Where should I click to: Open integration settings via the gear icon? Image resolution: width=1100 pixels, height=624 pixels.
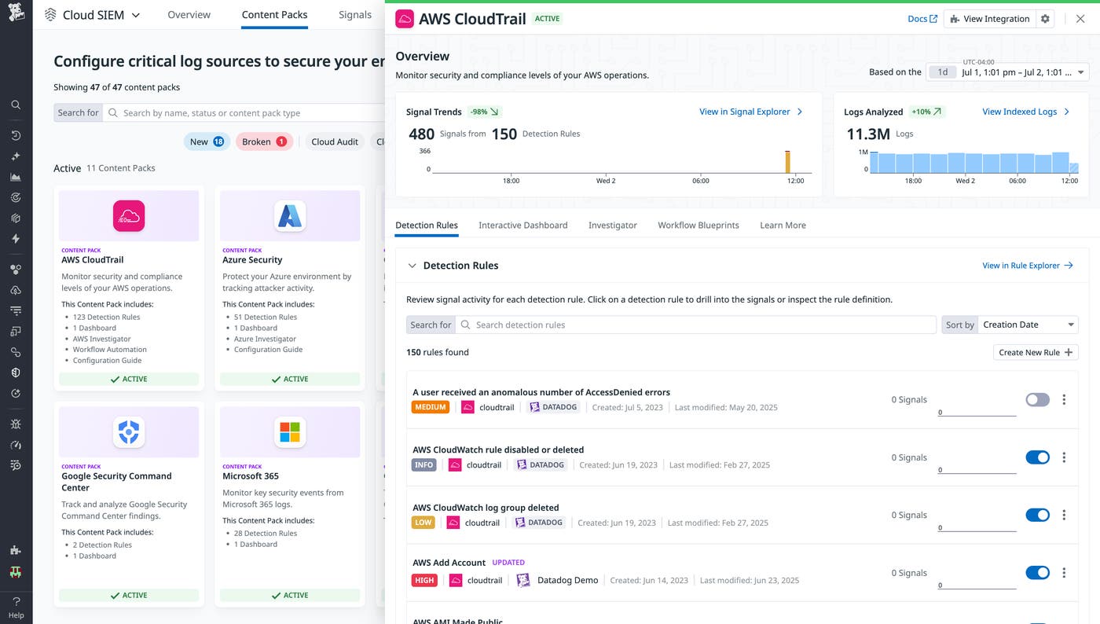(x=1045, y=18)
